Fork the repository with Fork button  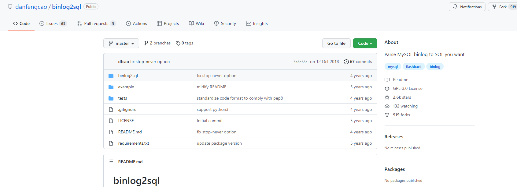503,7
